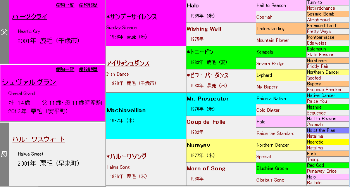Open 産駒戦歴 in the シュヴァルグラン cell
350x187 pixels.
coord(88,69)
